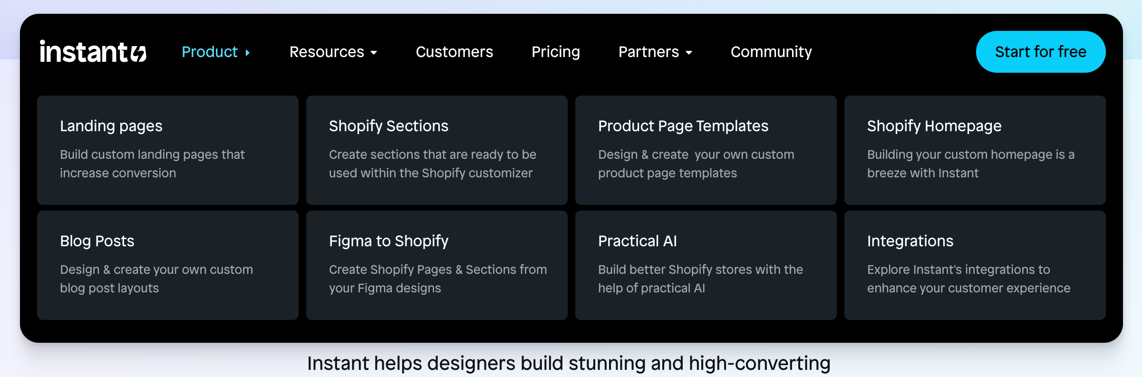Expand the Partners dropdown arrow
This screenshot has width=1142, height=377.
(x=689, y=53)
